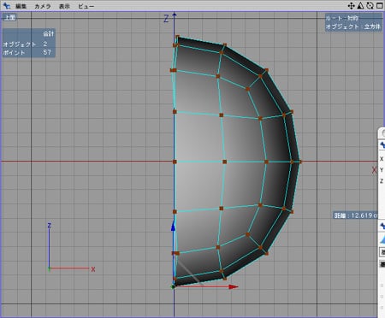385x318 pixels.
Task: Select the zoom-camera triangle icon
Action: (360, 5)
